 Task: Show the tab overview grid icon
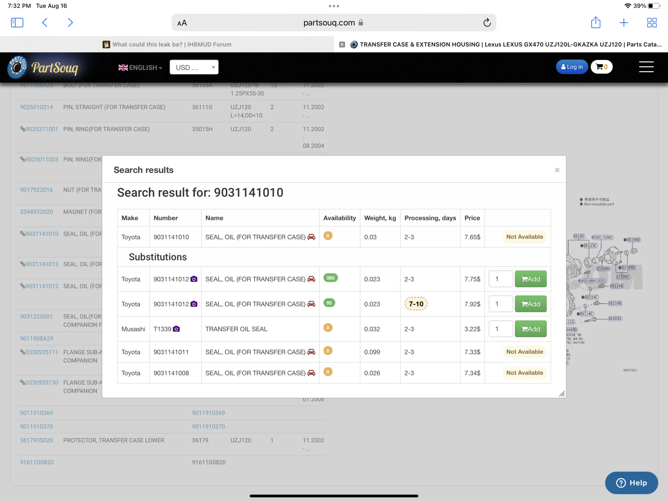point(652,23)
